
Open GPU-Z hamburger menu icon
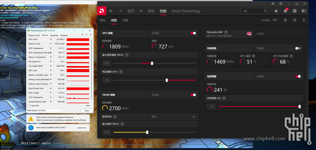coord(90,35)
